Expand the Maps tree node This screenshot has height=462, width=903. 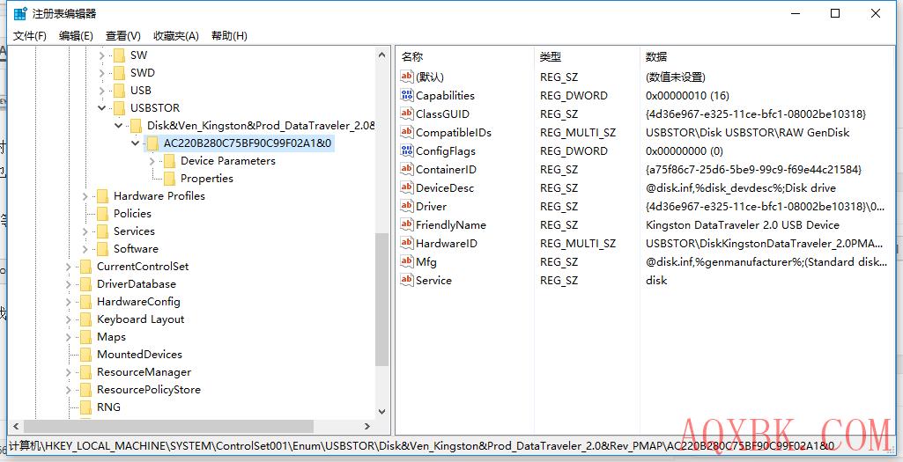[69, 337]
